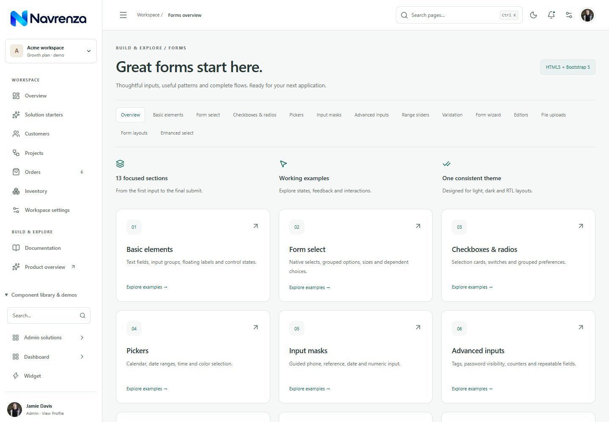Click the Orders bag icon

[16, 172]
